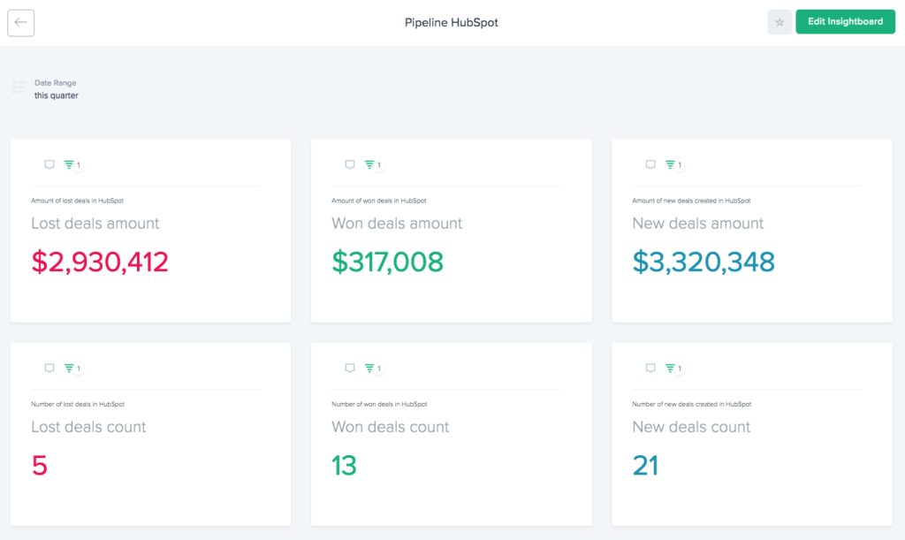
Task: Open the Date Range filter list icon
Action: pyautogui.click(x=19, y=87)
